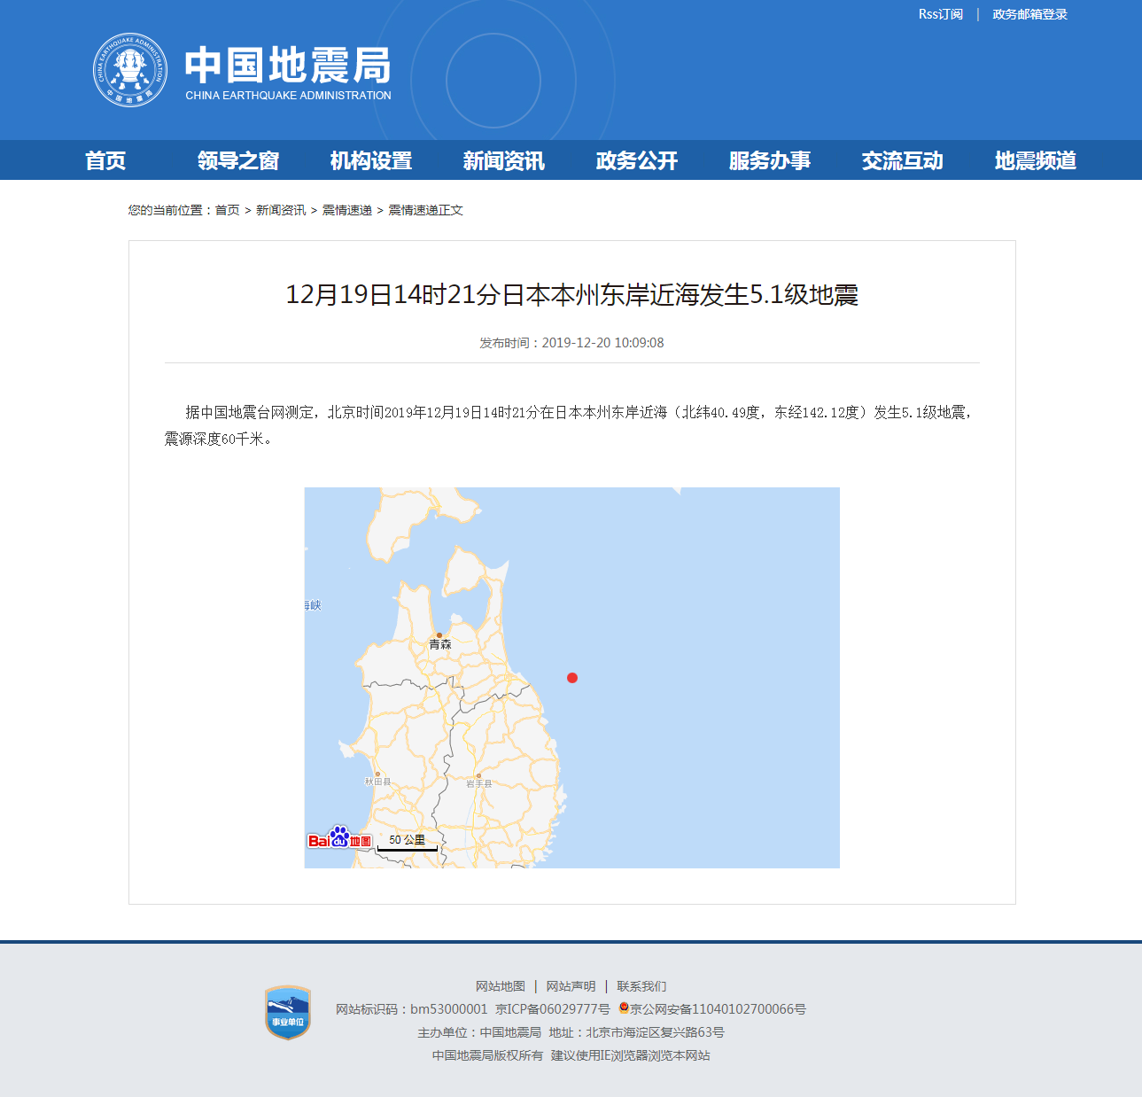Image resolution: width=1142 pixels, height=1097 pixels.
Task: Switch to the 政务公开 navigation tab
Action: click(634, 160)
